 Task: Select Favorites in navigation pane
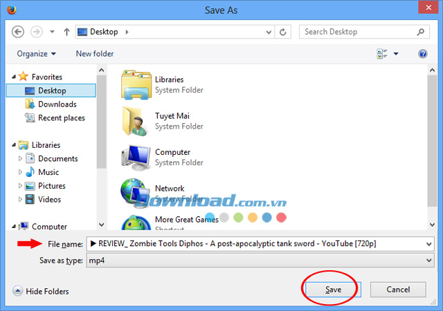pyautogui.click(x=47, y=77)
